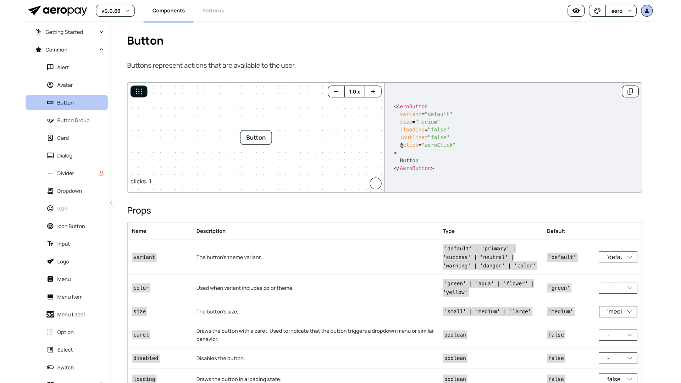
Task: Open the Icon Button sidebar item
Action: 71,226
